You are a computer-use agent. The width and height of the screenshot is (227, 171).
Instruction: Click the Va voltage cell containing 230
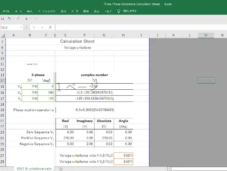pyautogui.click(x=30, y=86)
